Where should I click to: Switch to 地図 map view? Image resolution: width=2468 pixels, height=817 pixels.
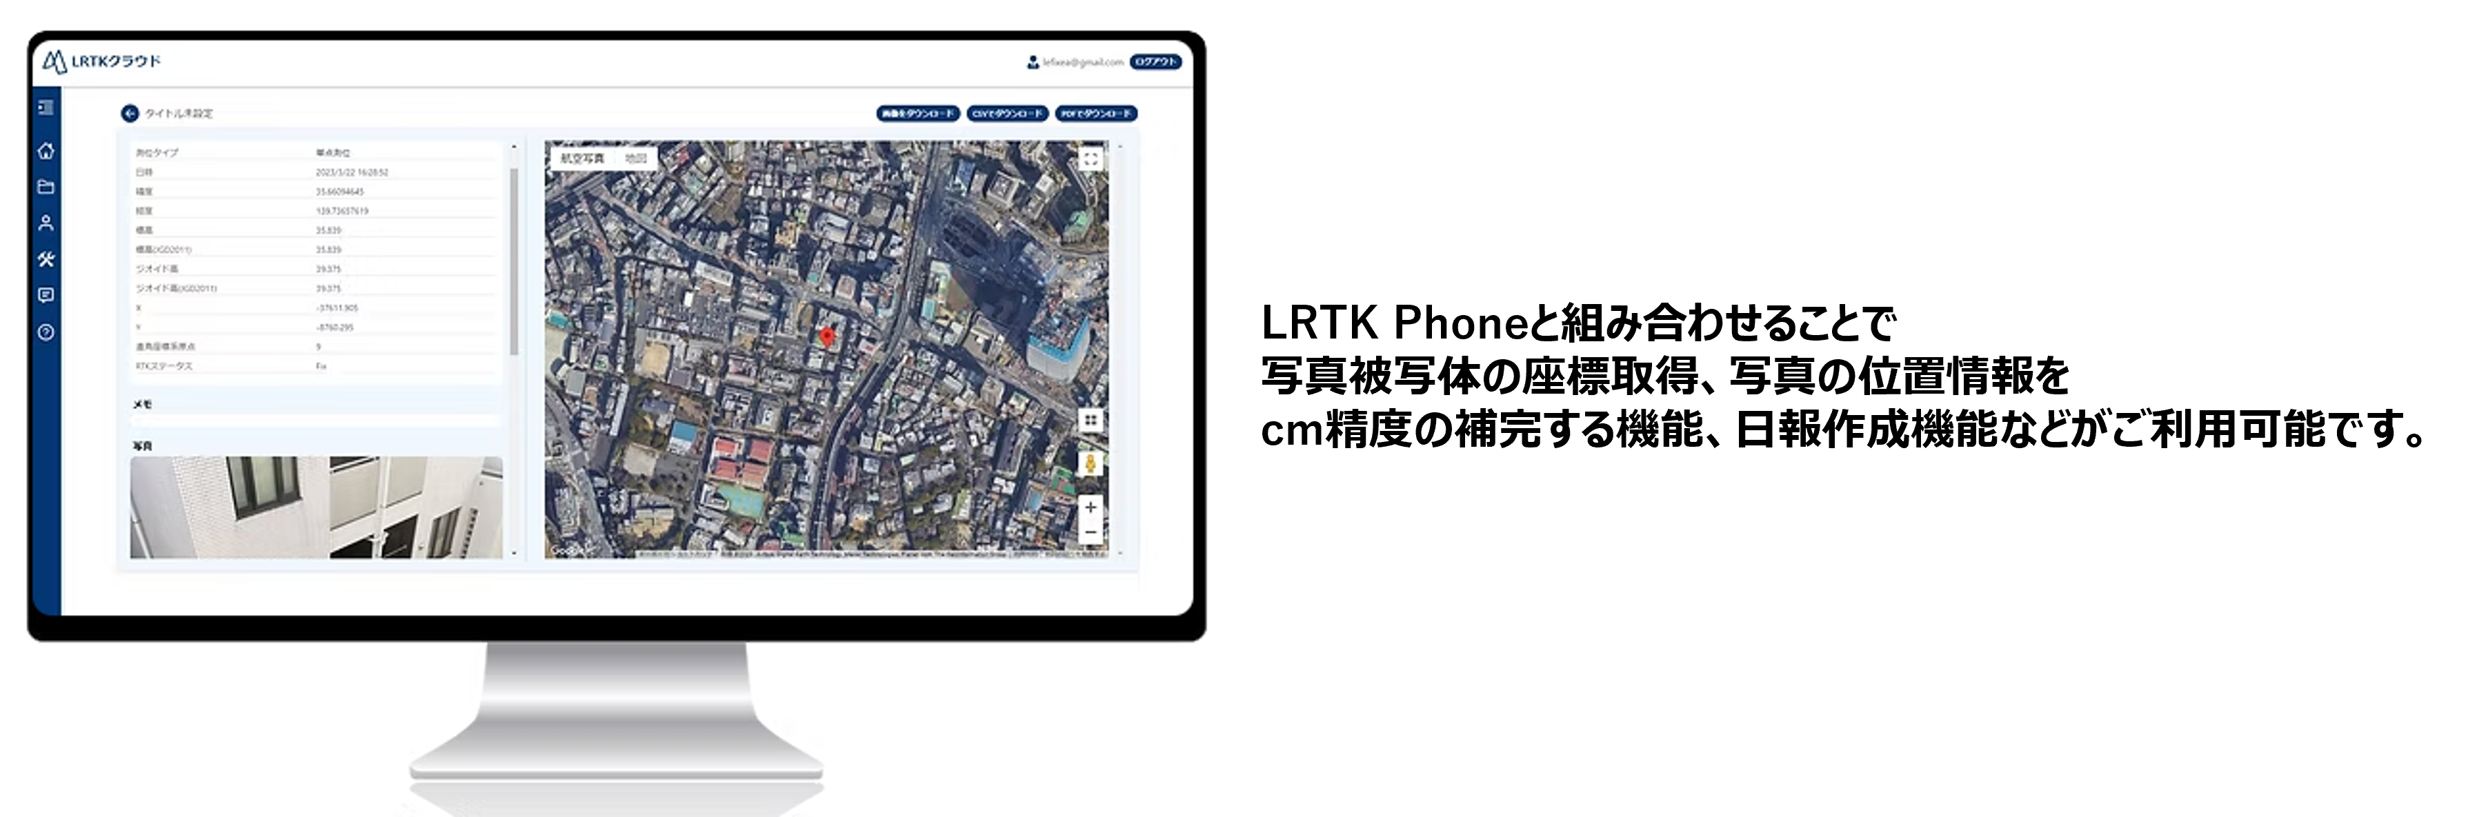[x=635, y=158]
